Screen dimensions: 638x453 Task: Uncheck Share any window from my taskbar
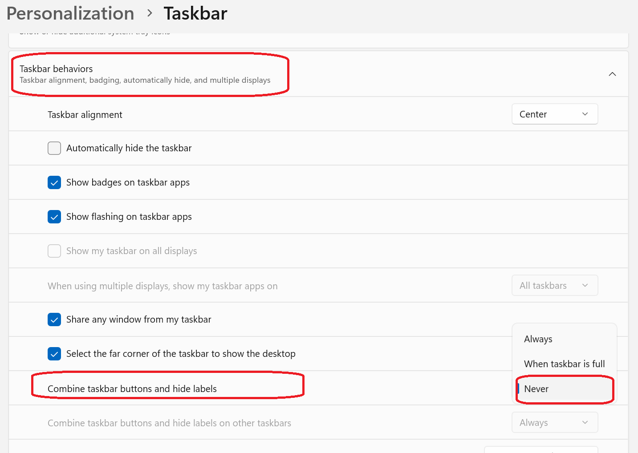tap(54, 320)
